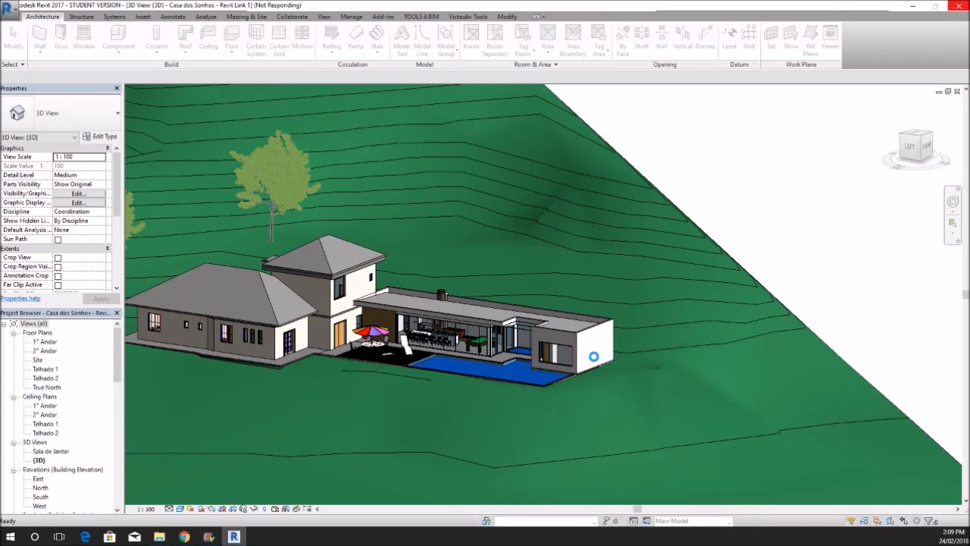
Task: Open the Sala de Jantar 3D view
Action: [50, 451]
